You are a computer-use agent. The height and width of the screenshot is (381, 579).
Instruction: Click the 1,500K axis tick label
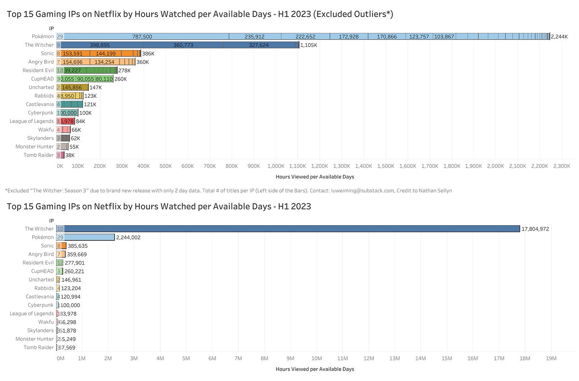click(x=386, y=166)
